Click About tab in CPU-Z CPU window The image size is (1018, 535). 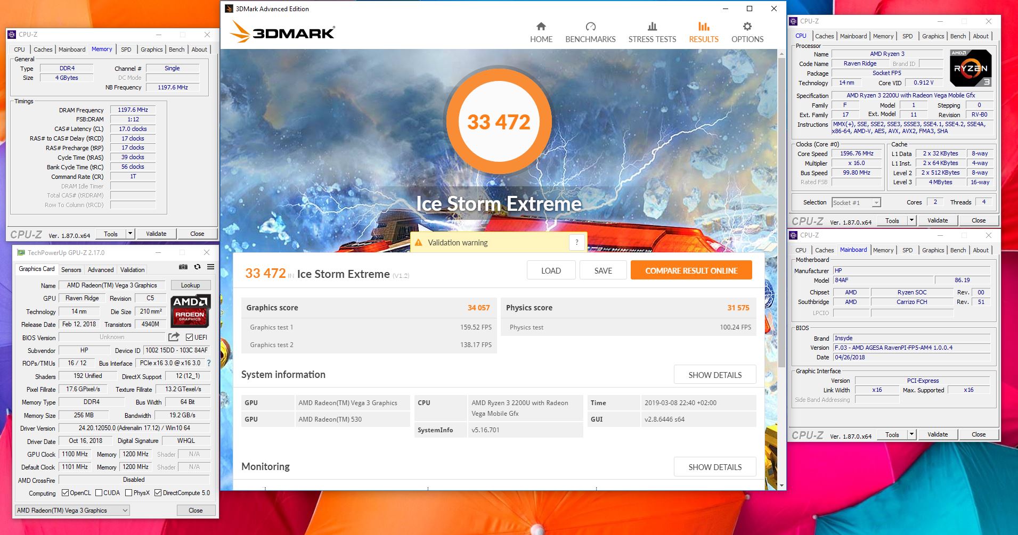coord(981,36)
